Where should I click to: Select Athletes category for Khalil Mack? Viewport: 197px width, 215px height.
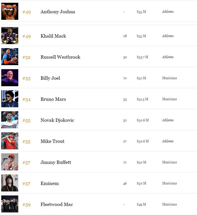coord(168,36)
